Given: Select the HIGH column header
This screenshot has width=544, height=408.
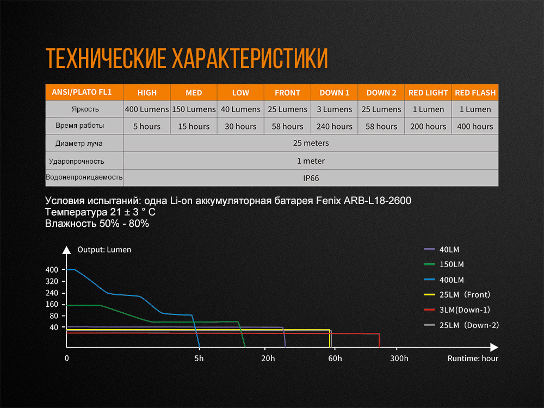Looking at the screenshot, I should click(147, 92).
